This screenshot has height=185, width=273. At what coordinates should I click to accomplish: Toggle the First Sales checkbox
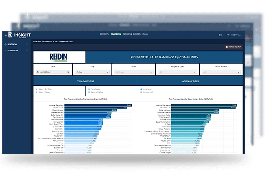coord(89,89)
